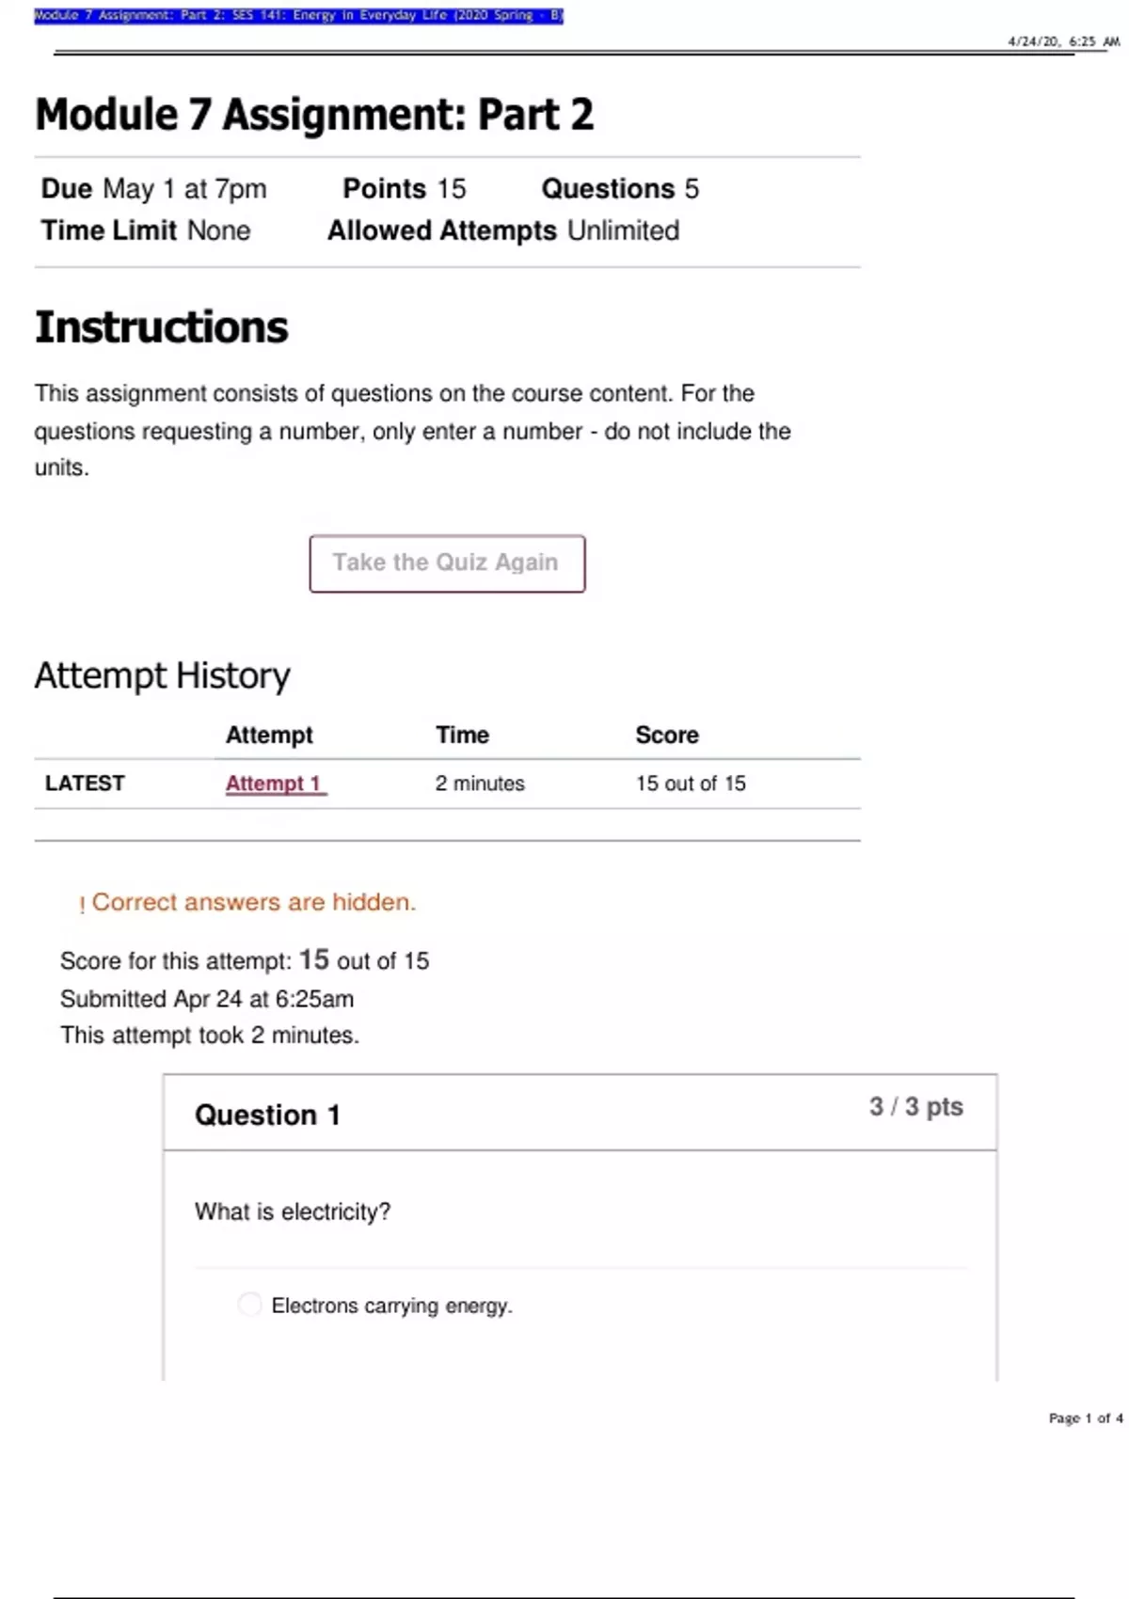Image resolution: width=1129 pixels, height=1599 pixels.
Task: Click the Allowed Attempts Unlimited text
Action: tap(502, 230)
